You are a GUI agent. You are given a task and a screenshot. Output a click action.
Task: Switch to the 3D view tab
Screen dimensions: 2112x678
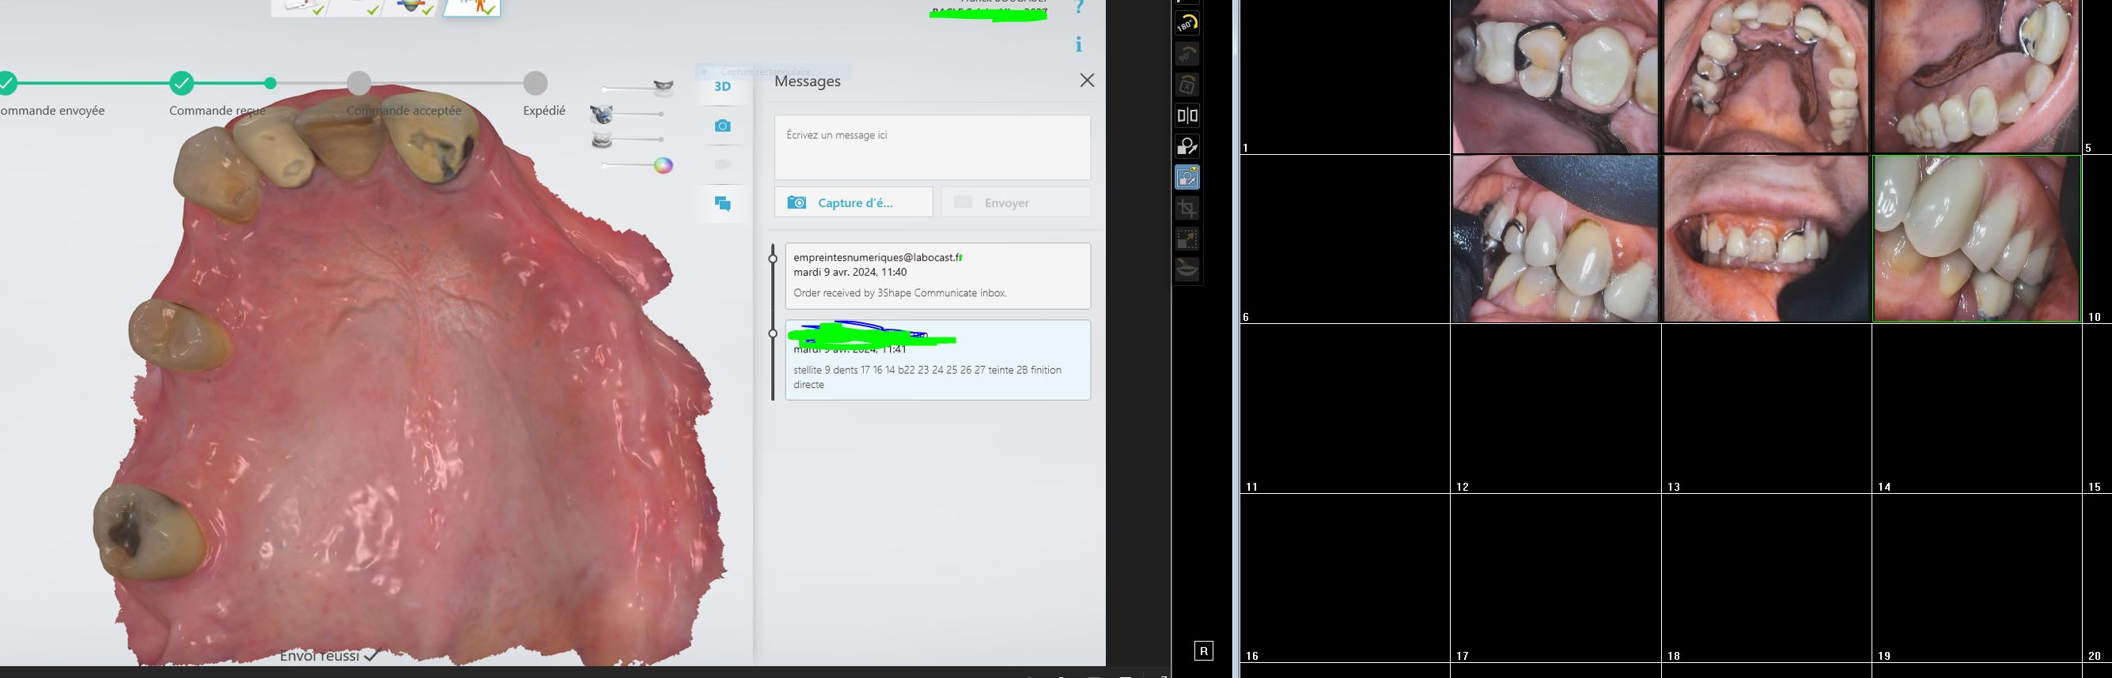tap(721, 87)
